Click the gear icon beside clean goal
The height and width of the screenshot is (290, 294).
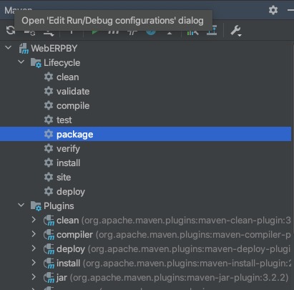point(49,77)
